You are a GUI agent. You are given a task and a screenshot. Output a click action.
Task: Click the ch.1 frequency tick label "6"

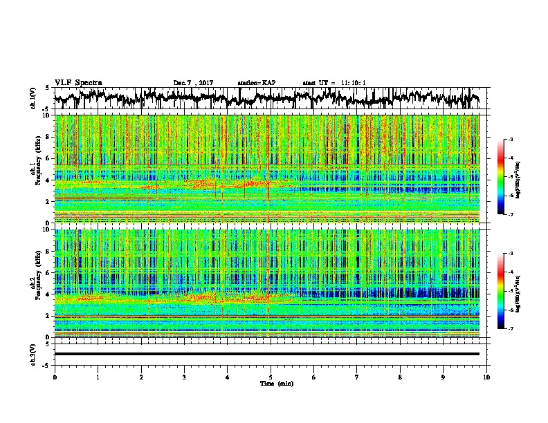pos(49,158)
